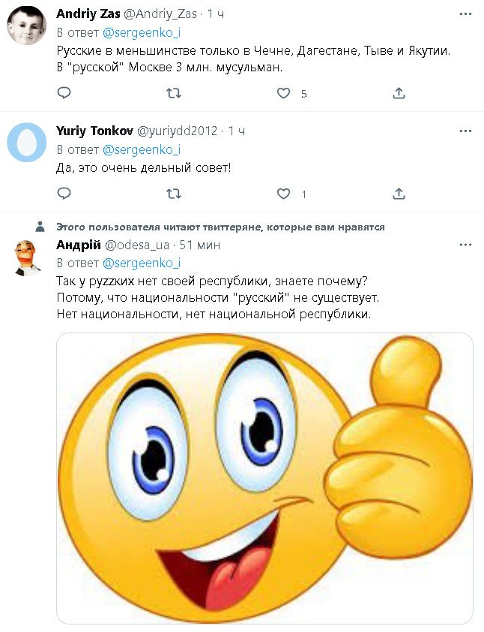This screenshot has width=484, height=632.
Task: Open Андрій's cartoon avatar
Action: 27,258
